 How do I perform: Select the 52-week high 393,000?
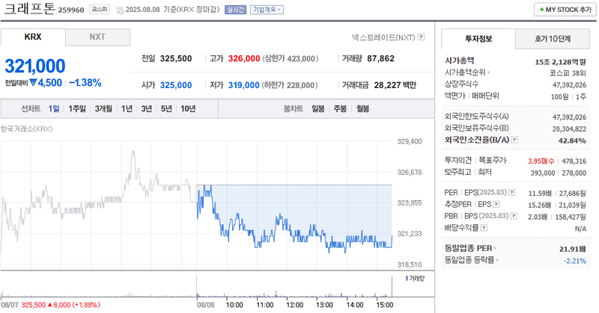542,173
